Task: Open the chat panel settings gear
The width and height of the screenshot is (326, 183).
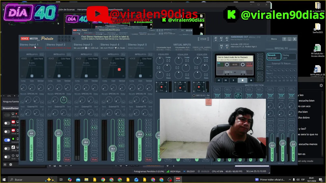Action: pos(321,86)
